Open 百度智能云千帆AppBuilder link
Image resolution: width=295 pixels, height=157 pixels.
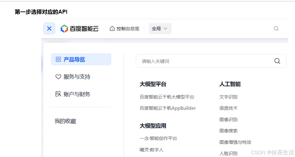168,108
